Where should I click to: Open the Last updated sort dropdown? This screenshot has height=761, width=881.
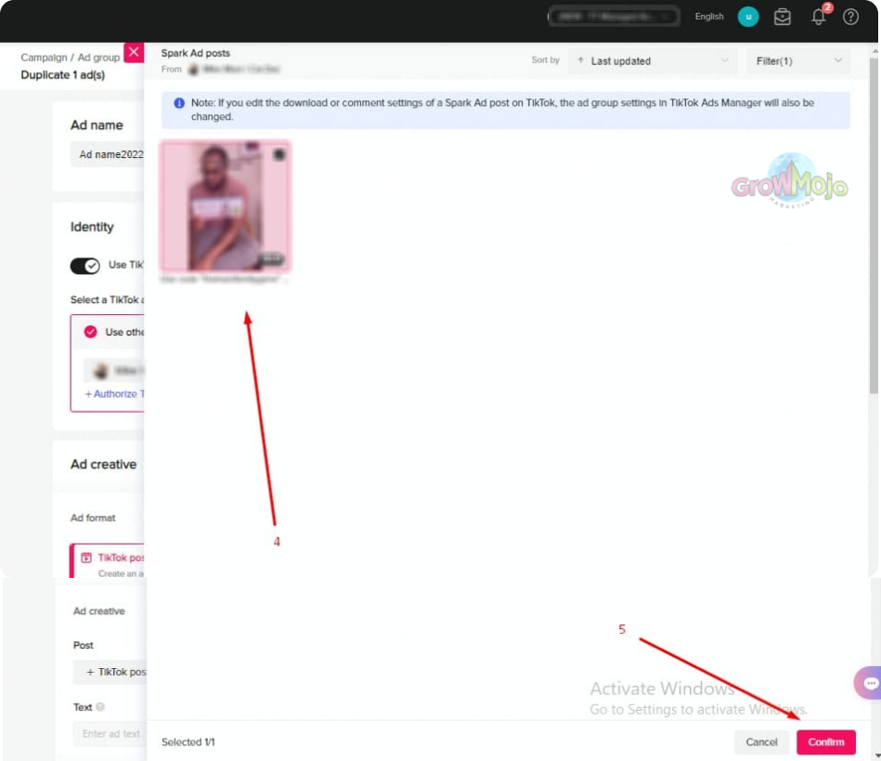pos(653,60)
